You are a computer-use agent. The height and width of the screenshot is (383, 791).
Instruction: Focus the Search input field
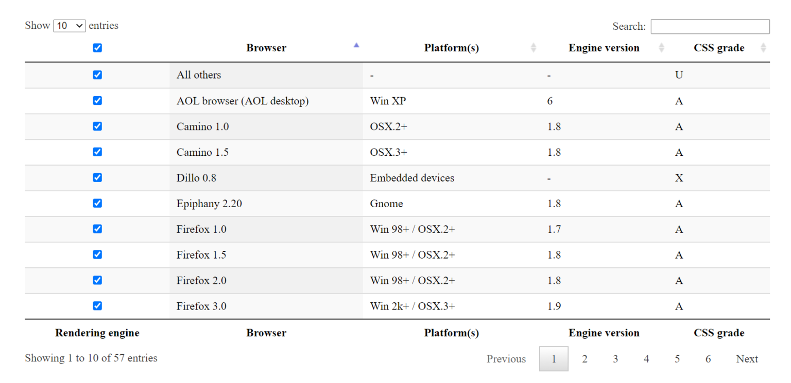point(710,27)
